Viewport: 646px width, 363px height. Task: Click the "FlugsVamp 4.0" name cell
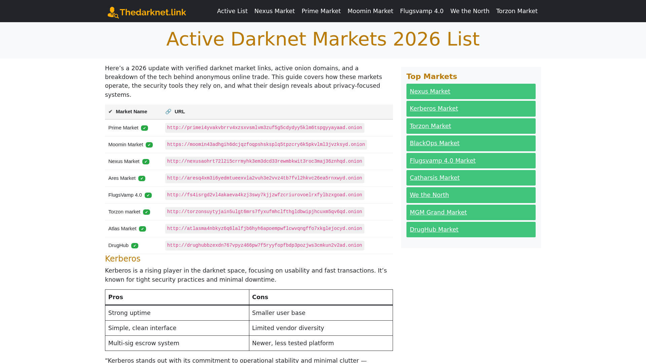tap(125, 195)
